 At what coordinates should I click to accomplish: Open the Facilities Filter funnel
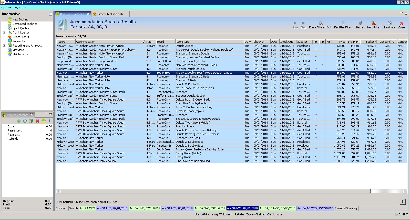click(x=343, y=23)
